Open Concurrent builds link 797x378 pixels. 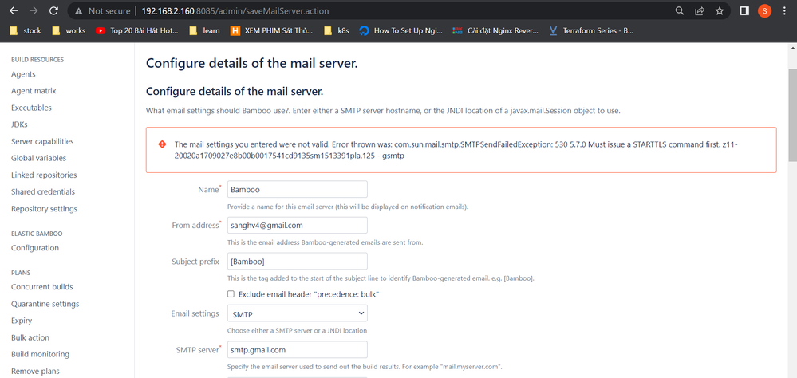42,287
